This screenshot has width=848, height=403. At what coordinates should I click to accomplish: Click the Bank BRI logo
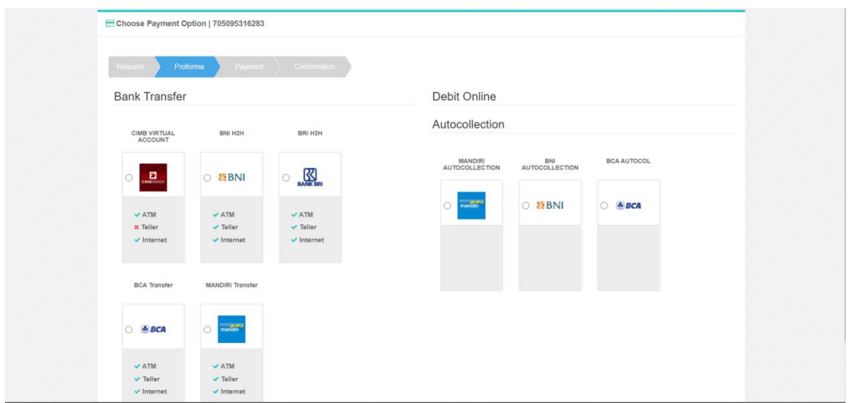tap(310, 177)
